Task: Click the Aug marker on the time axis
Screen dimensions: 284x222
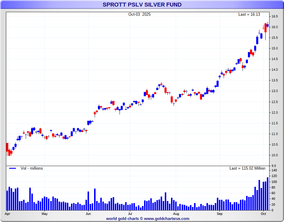Action: (x=176, y=213)
